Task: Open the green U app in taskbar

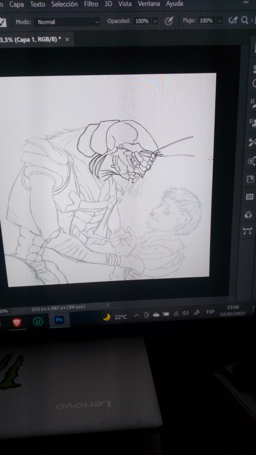Action: [38, 321]
